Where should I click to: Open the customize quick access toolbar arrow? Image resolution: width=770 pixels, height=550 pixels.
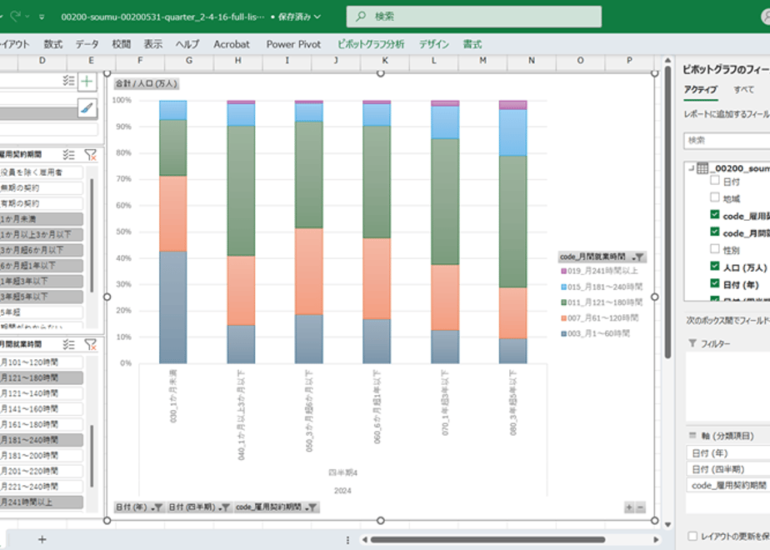coord(42,17)
